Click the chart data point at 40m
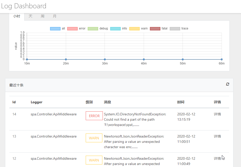This screenshot has height=167, width=241. pos(144,59)
